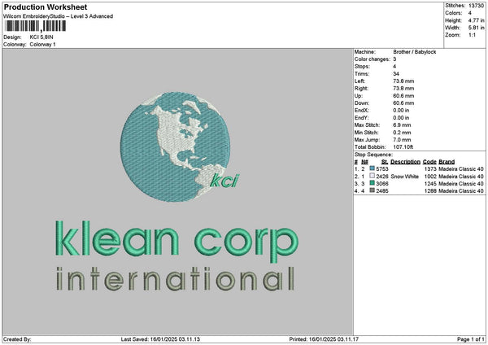Click the Color changes value '3'
The width and height of the screenshot is (488, 345).
pos(394,59)
